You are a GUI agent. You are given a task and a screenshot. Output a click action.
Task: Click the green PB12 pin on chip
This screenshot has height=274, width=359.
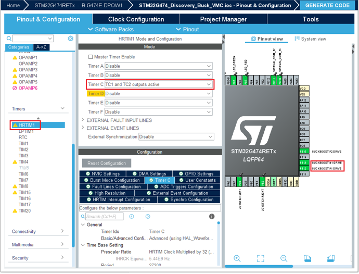tap(304, 169)
